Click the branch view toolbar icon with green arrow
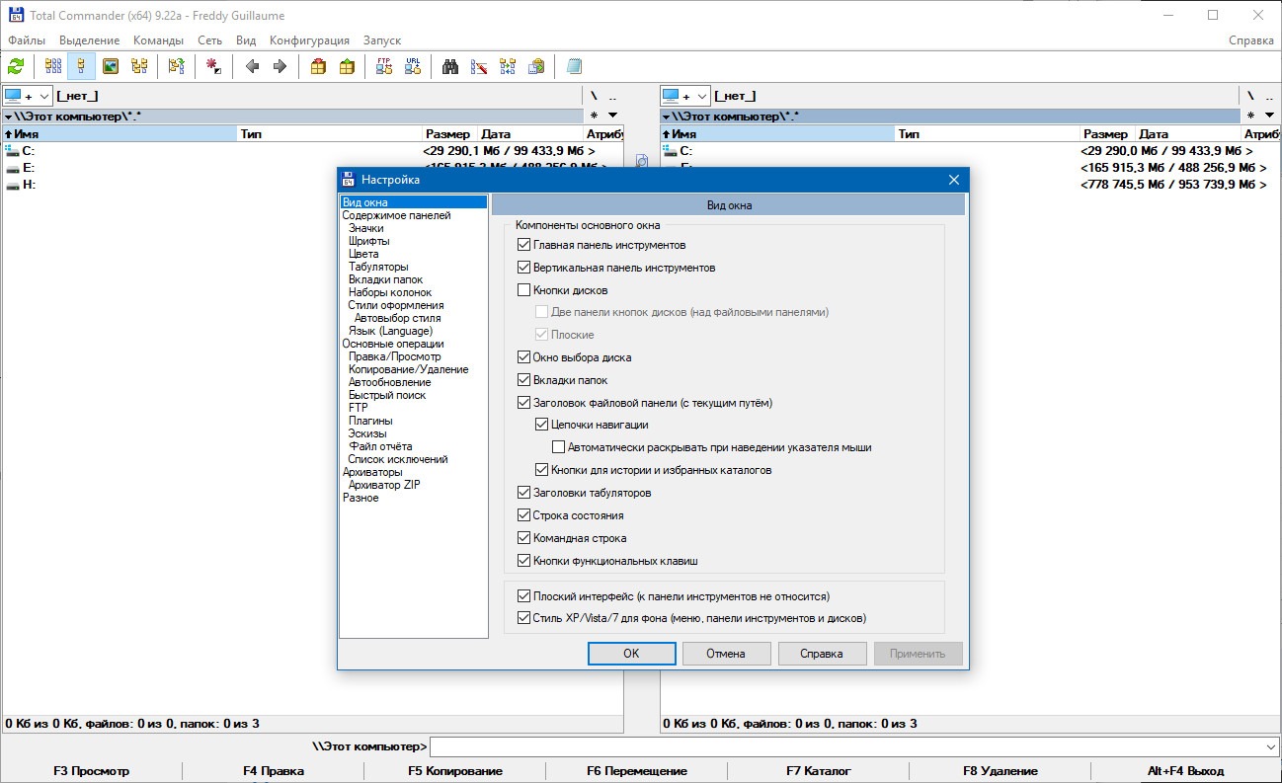1282x783 pixels. (176, 66)
